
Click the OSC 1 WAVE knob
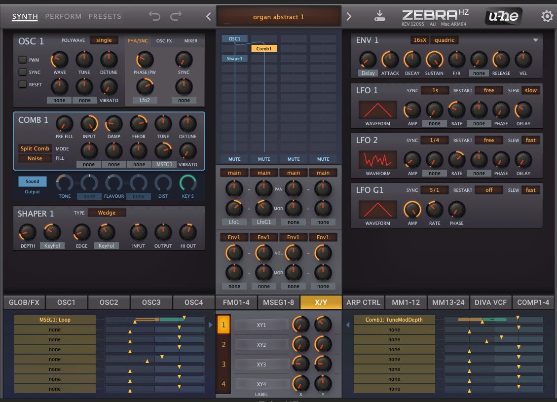60,60
